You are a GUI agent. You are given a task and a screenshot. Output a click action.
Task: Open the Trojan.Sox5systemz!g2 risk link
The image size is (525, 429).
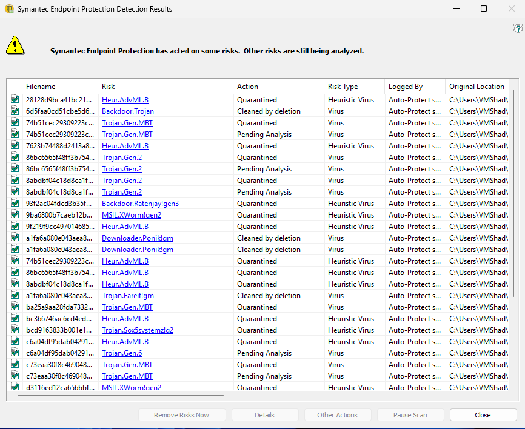tap(138, 330)
